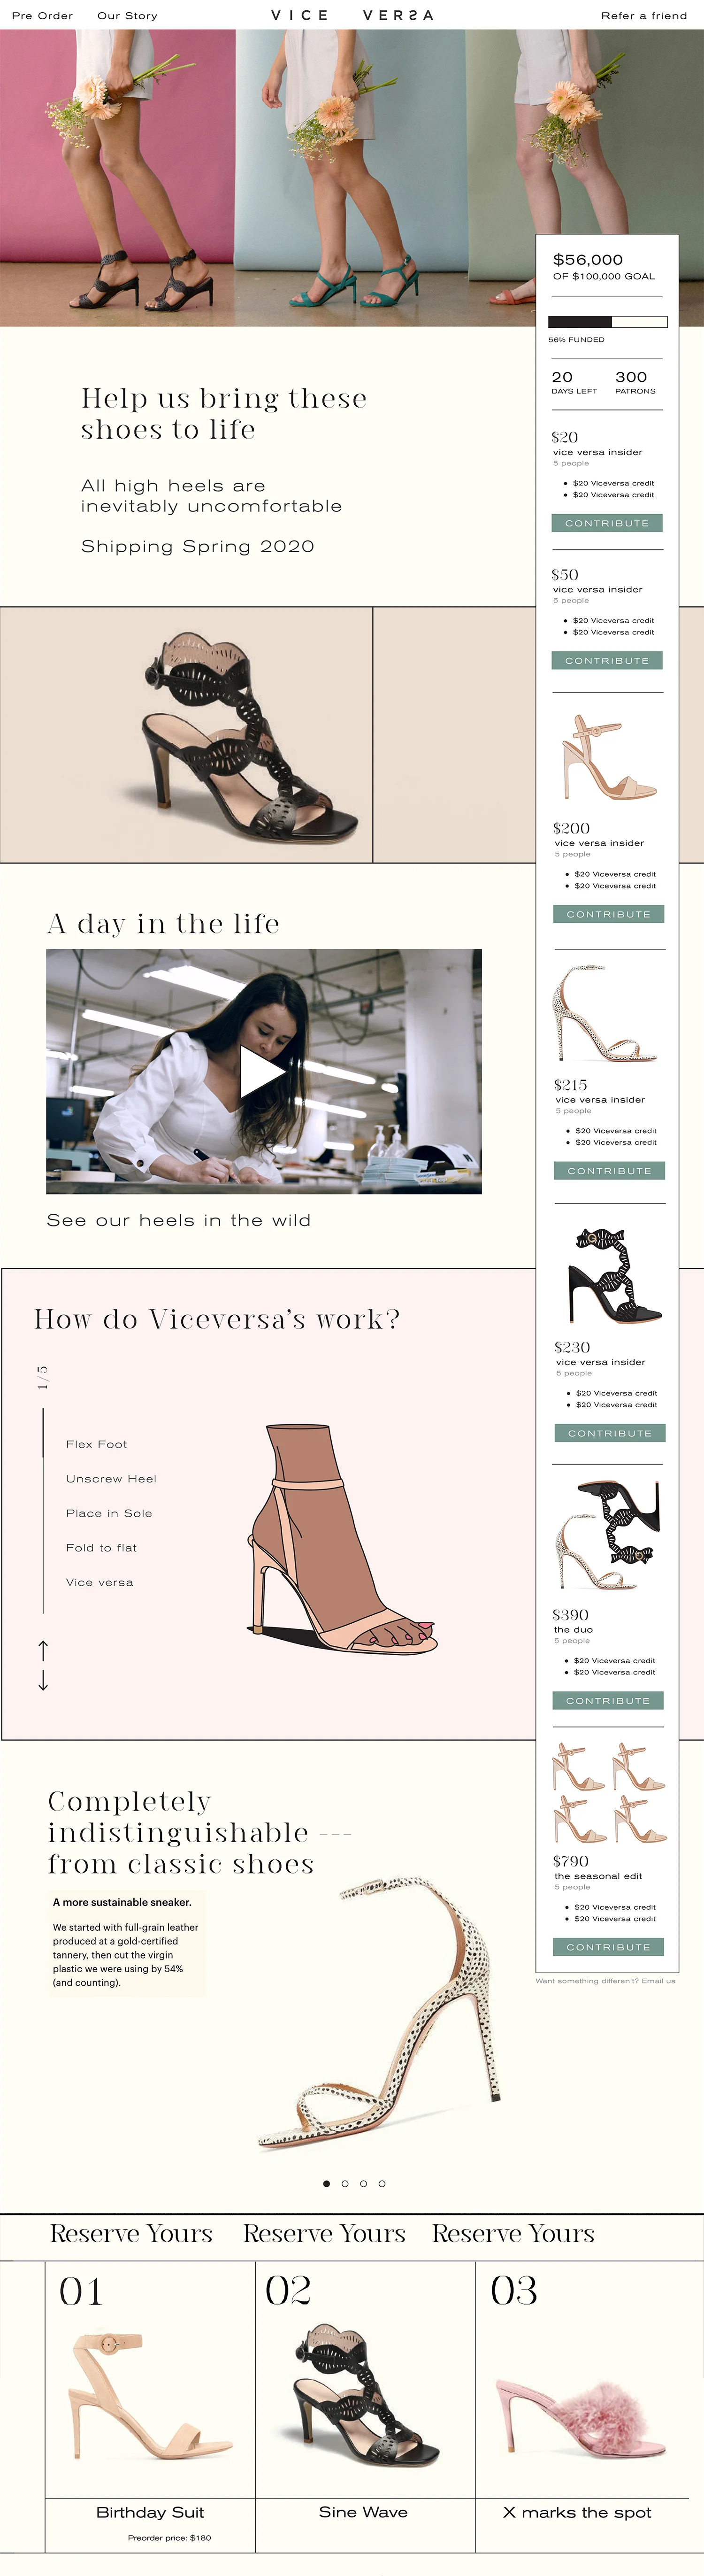704x2576 pixels.
Task: Click the 56% funded progress bar
Action: pos(607,322)
